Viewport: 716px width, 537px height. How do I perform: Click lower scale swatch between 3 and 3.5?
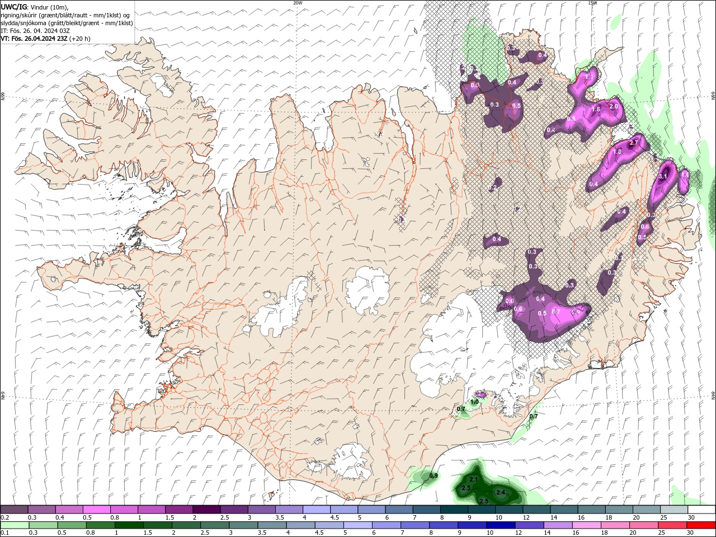(x=243, y=525)
